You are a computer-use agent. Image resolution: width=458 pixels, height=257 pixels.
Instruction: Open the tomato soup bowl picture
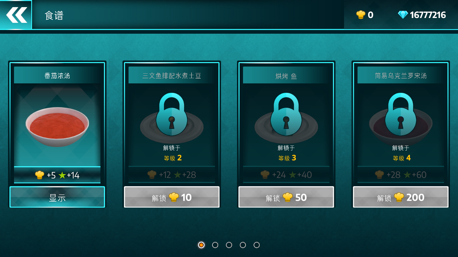pos(57,127)
